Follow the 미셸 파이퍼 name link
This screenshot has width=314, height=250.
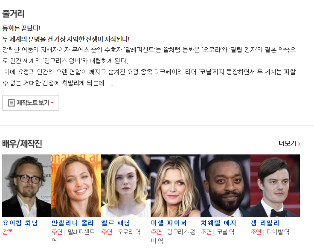click(169, 223)
